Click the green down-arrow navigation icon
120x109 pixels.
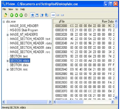[x=17, y=15]
